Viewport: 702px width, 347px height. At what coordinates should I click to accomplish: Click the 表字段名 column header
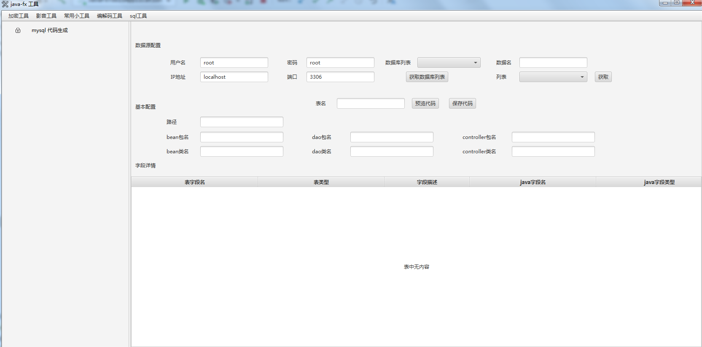pyautogui.click(x=194, y=182)
